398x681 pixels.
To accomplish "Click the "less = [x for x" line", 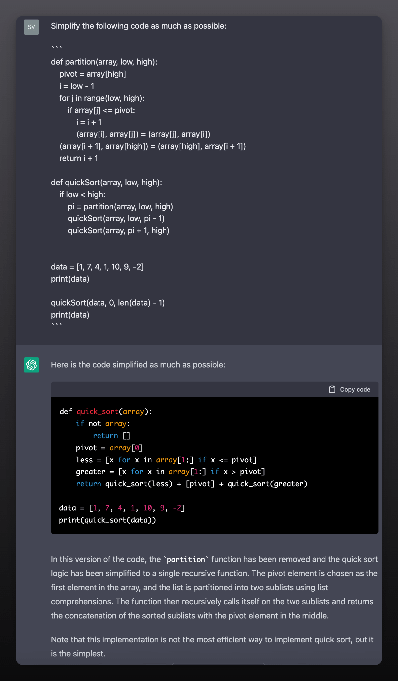I will [166, 460].
